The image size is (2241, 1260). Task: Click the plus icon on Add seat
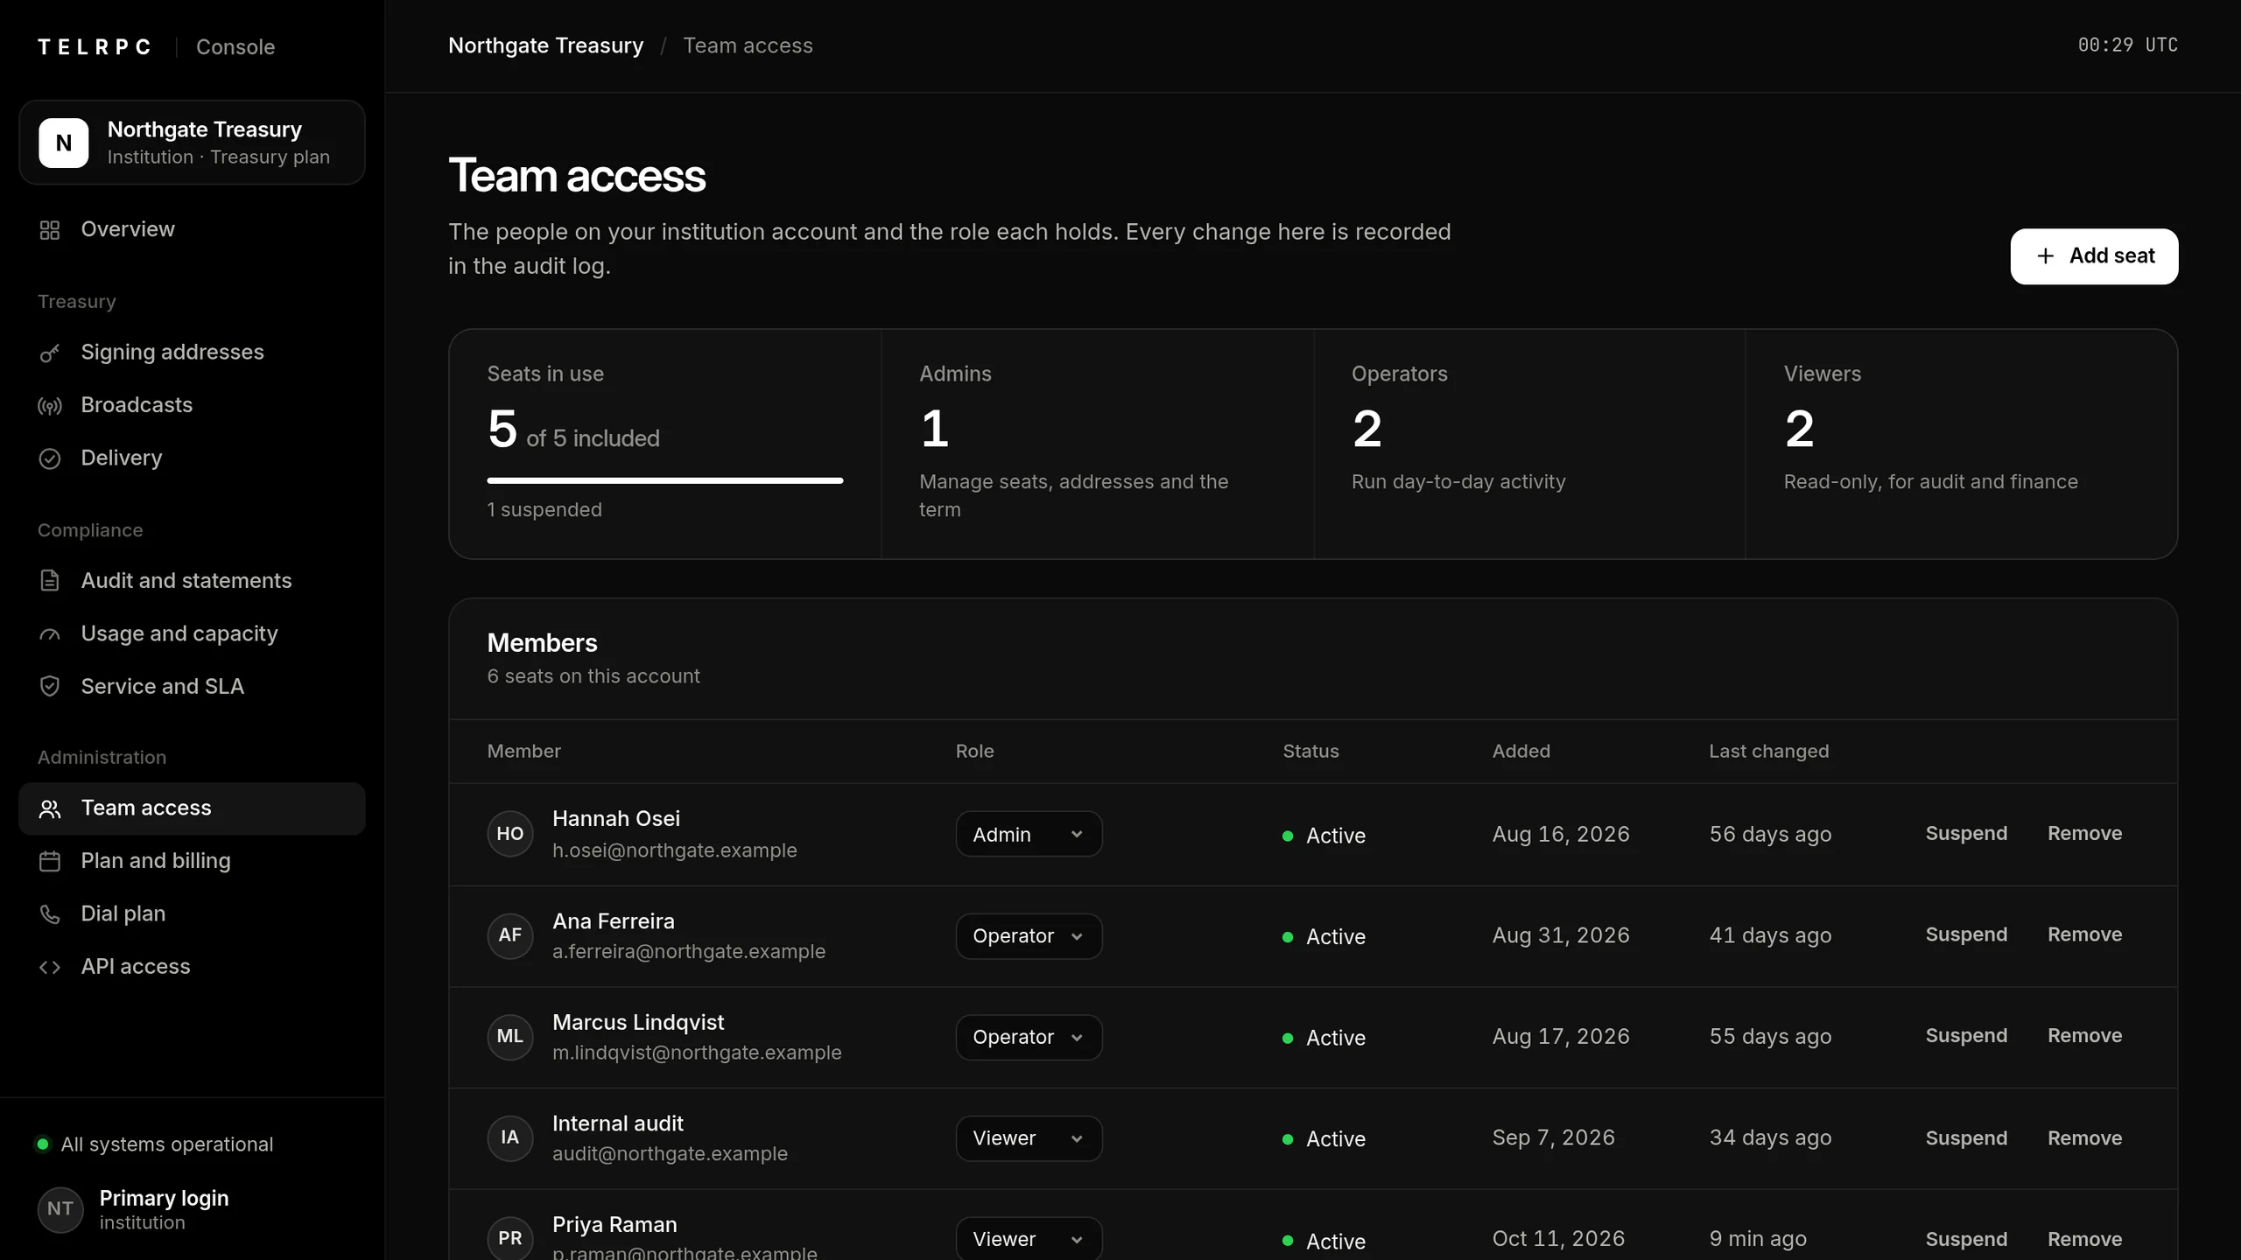point(2045,256)
